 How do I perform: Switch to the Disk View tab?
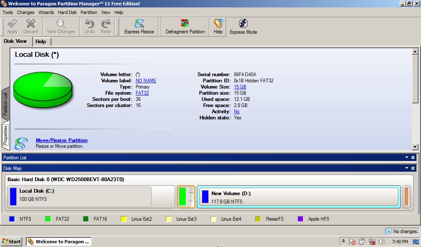15,41
